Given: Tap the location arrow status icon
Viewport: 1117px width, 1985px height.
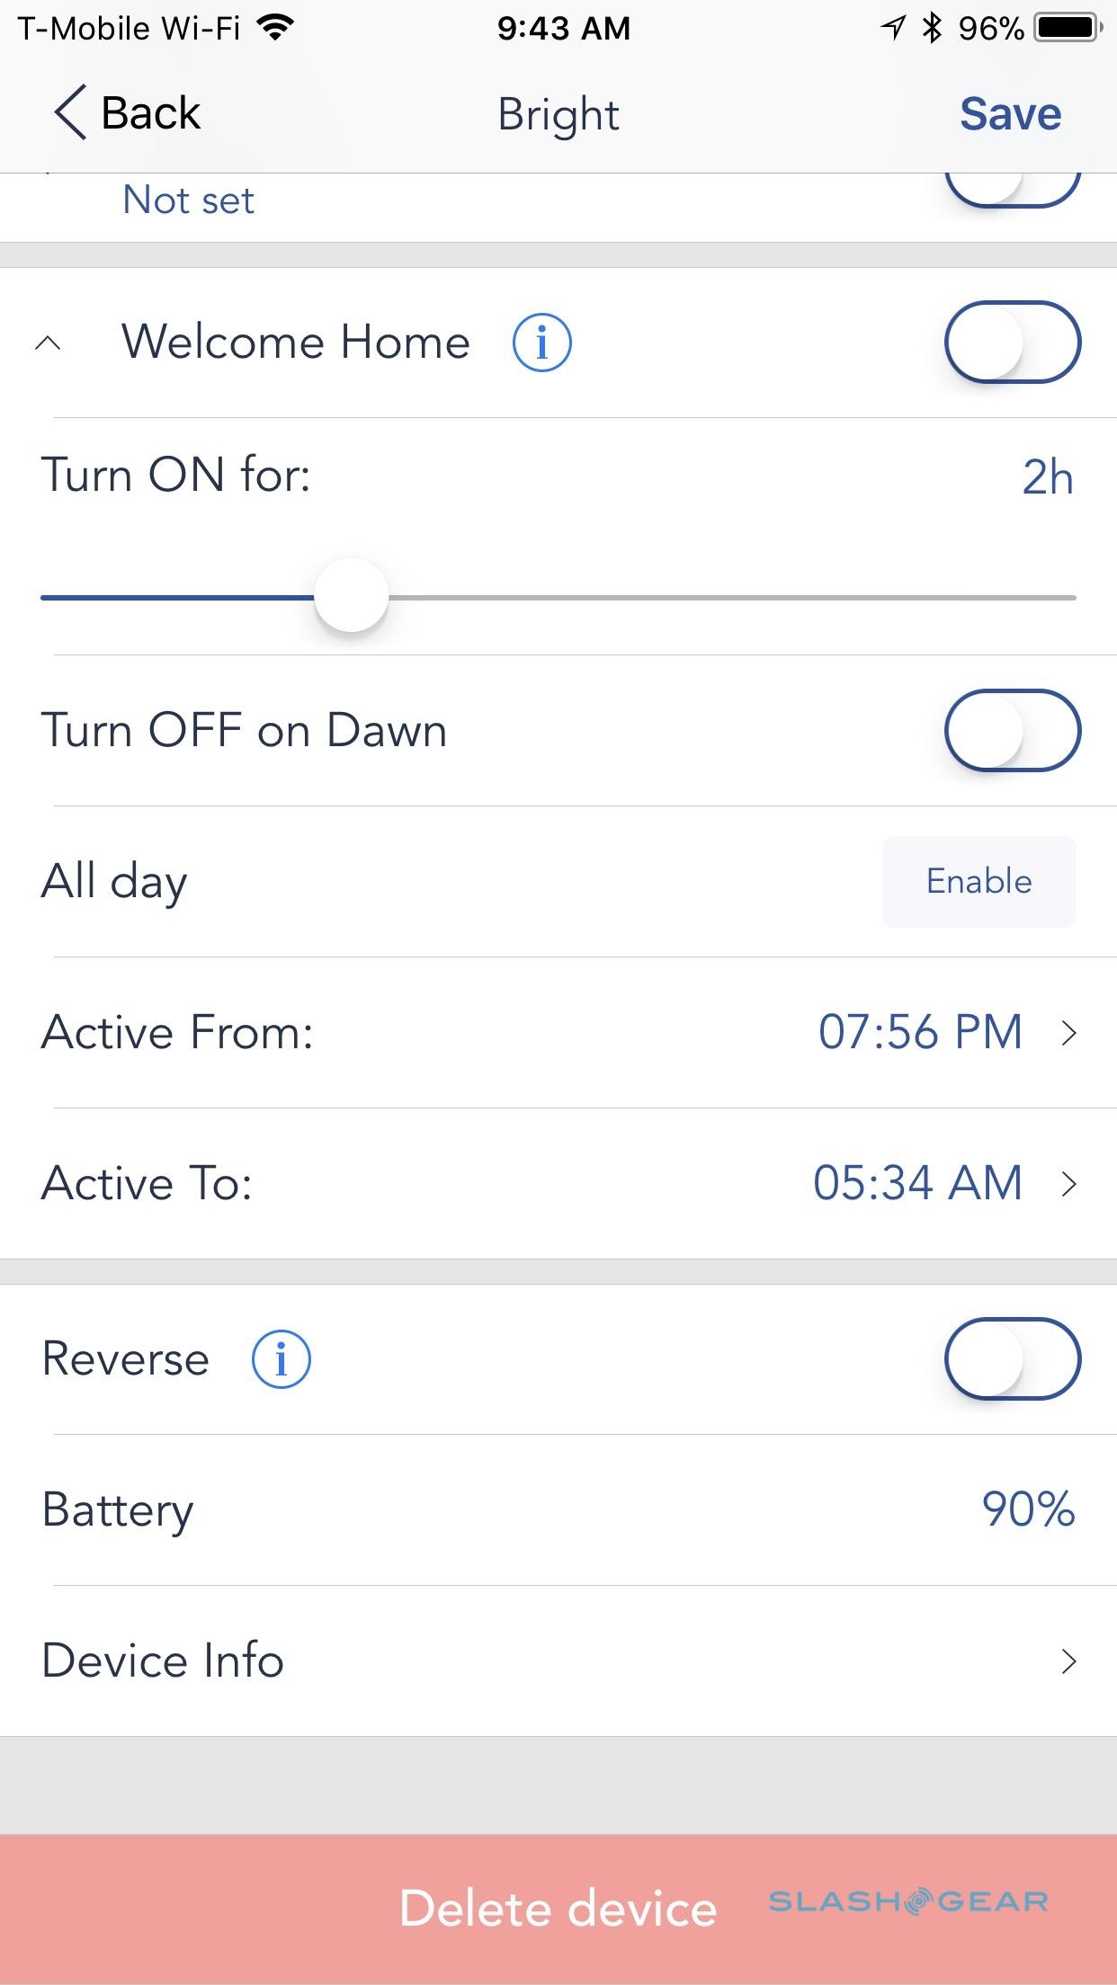Looking at the screenshot, I should pos(892,29).
